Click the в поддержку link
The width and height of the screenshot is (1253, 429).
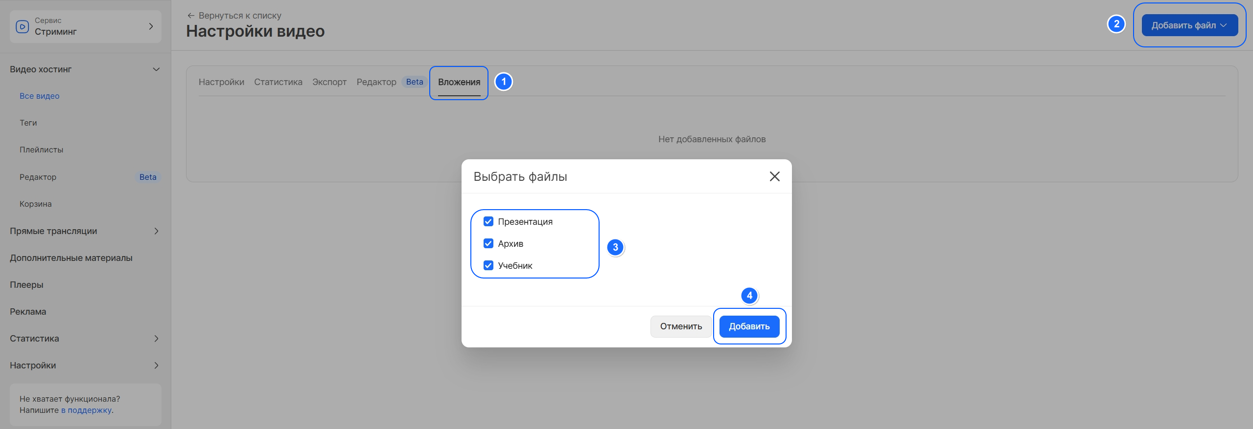86,410
